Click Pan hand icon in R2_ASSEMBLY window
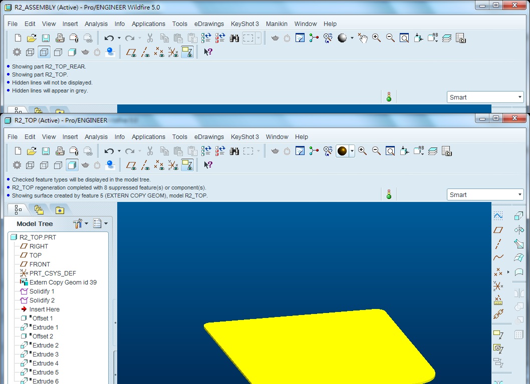 (x=363, y=38)
